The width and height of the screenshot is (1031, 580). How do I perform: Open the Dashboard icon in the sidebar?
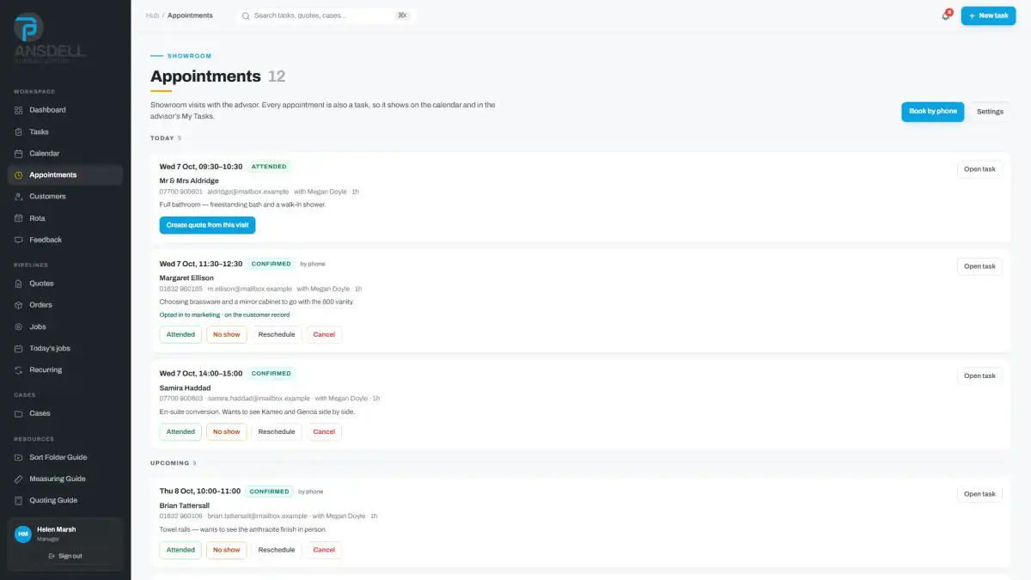[19, 110]
